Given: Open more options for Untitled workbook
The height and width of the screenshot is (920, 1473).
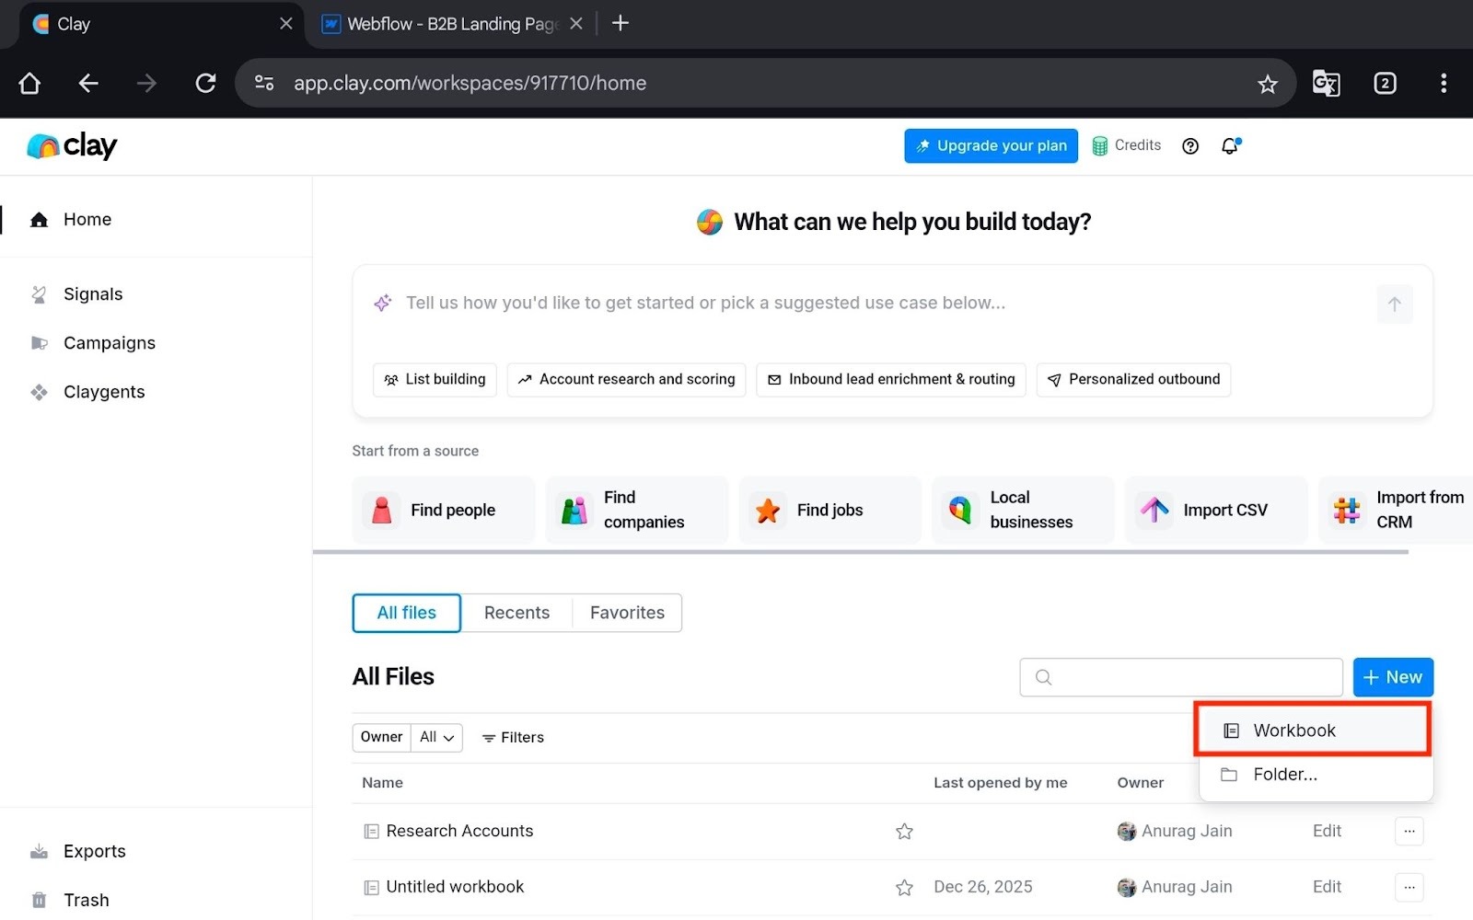Looking at the screenshot, I should [1409, 888].
